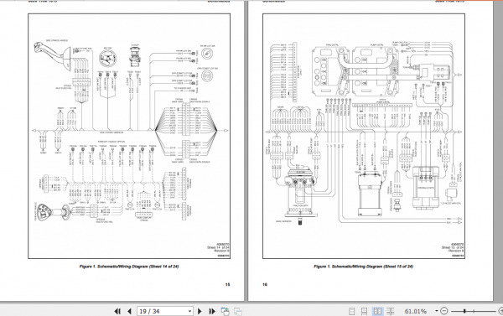Switch to single page view

(352, 311)
